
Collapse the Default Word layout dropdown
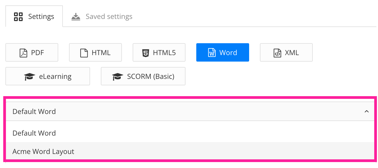pyautogui.click(x=366, y=111)
